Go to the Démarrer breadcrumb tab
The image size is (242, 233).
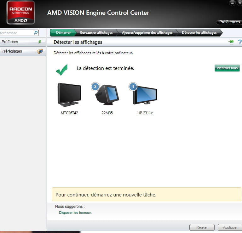(x=63, y=33)
